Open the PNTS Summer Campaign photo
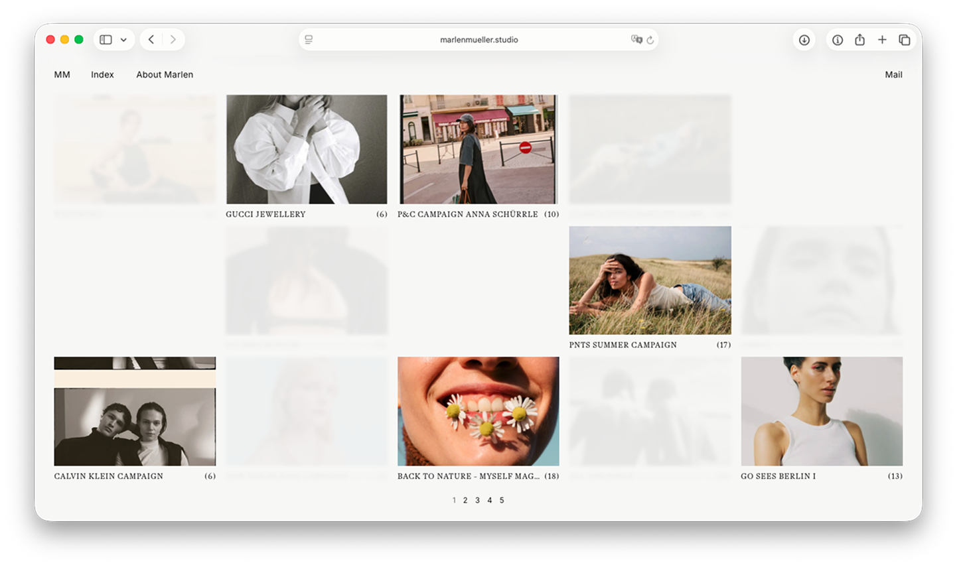This screenshot has width=957, height=567. click(650, 280)
